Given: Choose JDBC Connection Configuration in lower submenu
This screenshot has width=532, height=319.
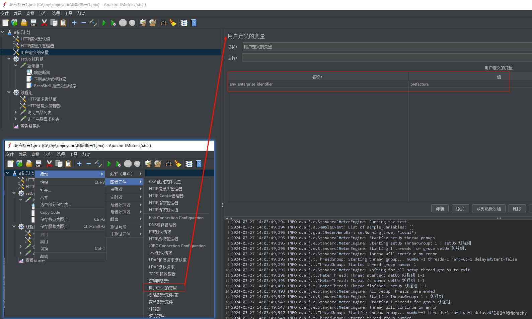Looking at the screenshot, I should [177, 246].
